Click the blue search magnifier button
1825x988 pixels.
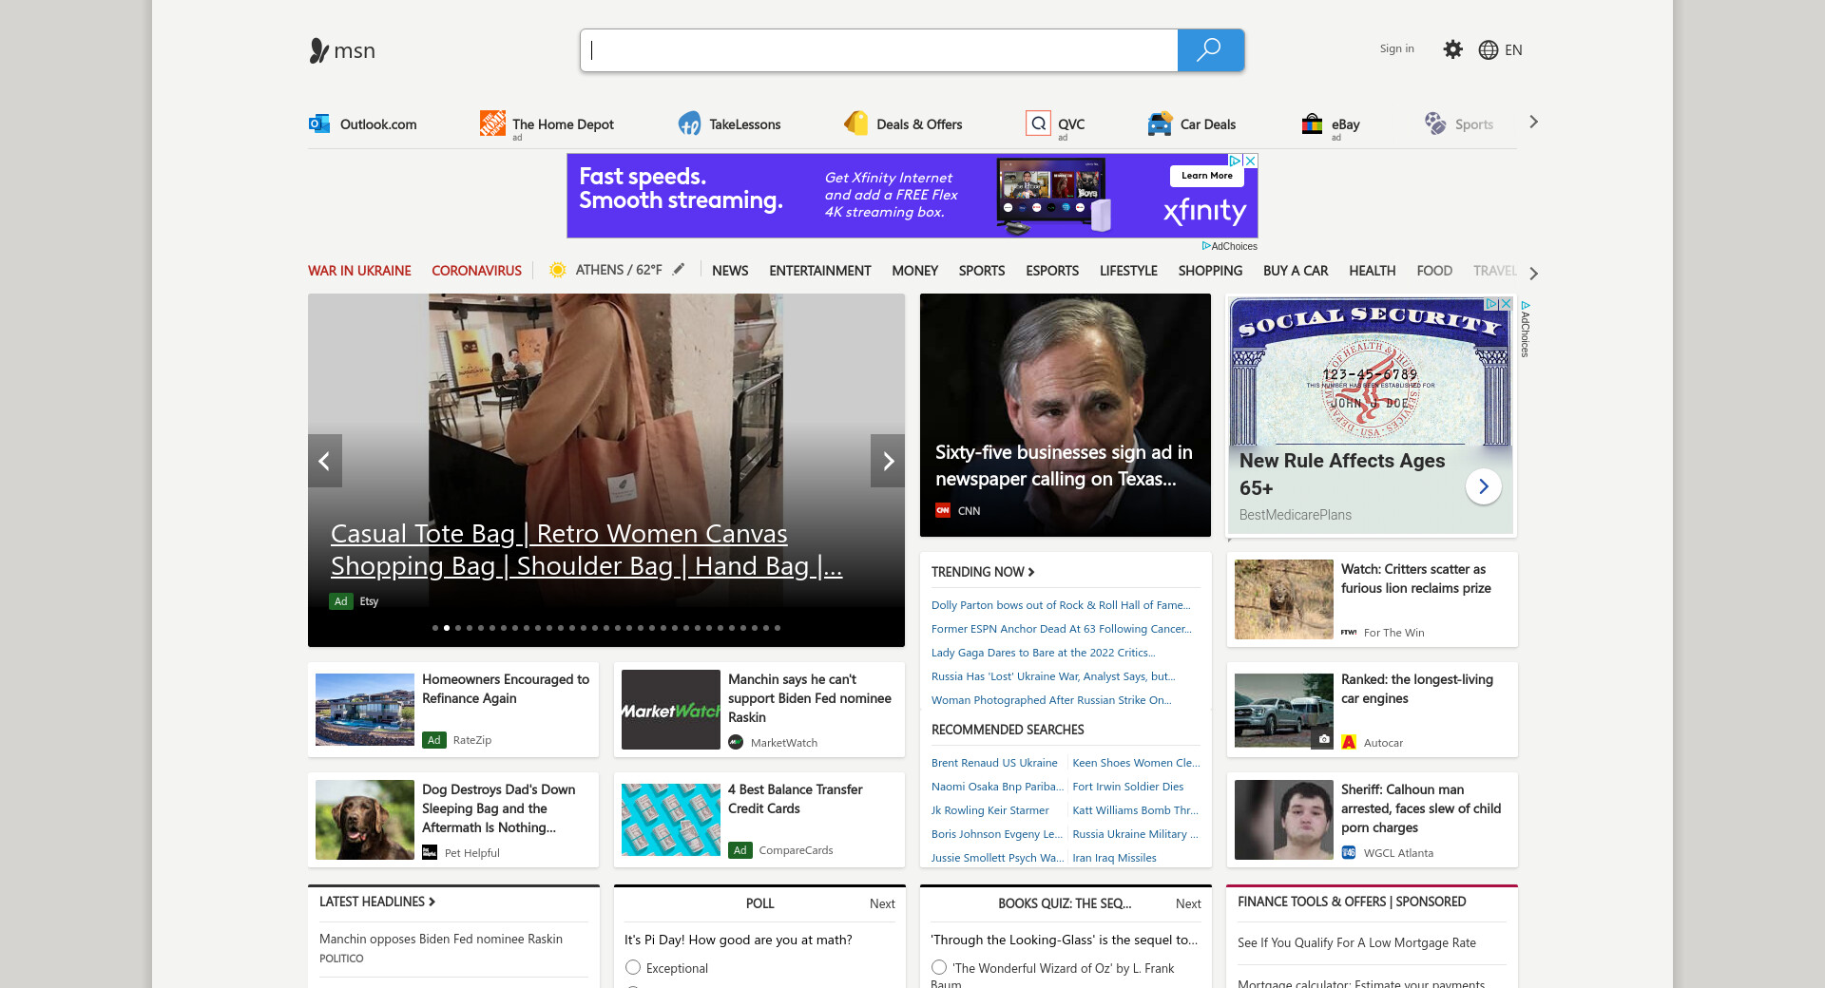pos(1209,50)
